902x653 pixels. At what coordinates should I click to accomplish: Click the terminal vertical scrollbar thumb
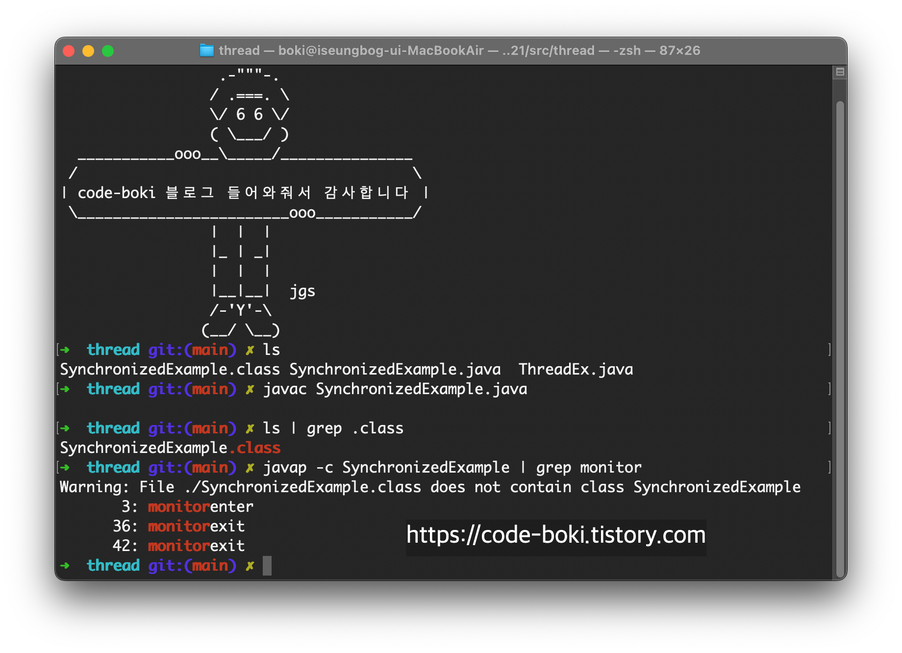pyautogui.click(x=840, y=338)
